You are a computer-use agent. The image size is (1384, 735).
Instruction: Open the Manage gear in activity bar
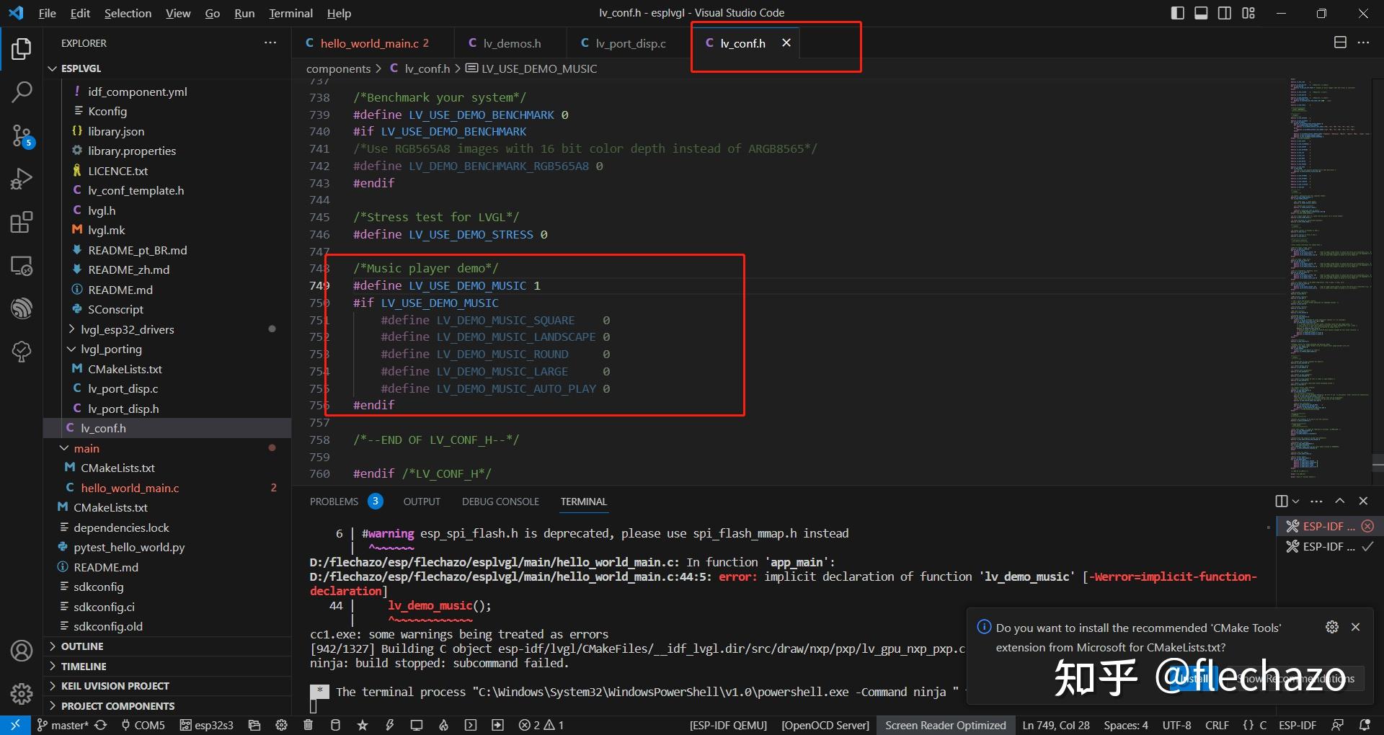click(22, 693)
